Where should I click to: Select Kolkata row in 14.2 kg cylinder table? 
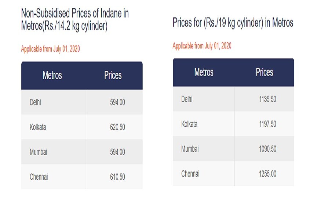(82, 127)
